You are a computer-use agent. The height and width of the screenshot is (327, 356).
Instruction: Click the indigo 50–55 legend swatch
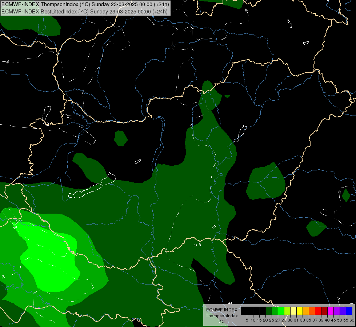click(x=343, y=311)
